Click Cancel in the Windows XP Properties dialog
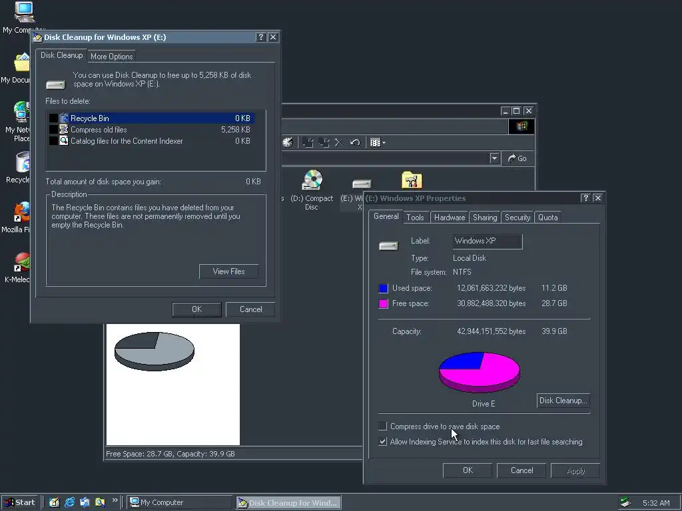This screenshot has height=511, width=682. [521, 470]
